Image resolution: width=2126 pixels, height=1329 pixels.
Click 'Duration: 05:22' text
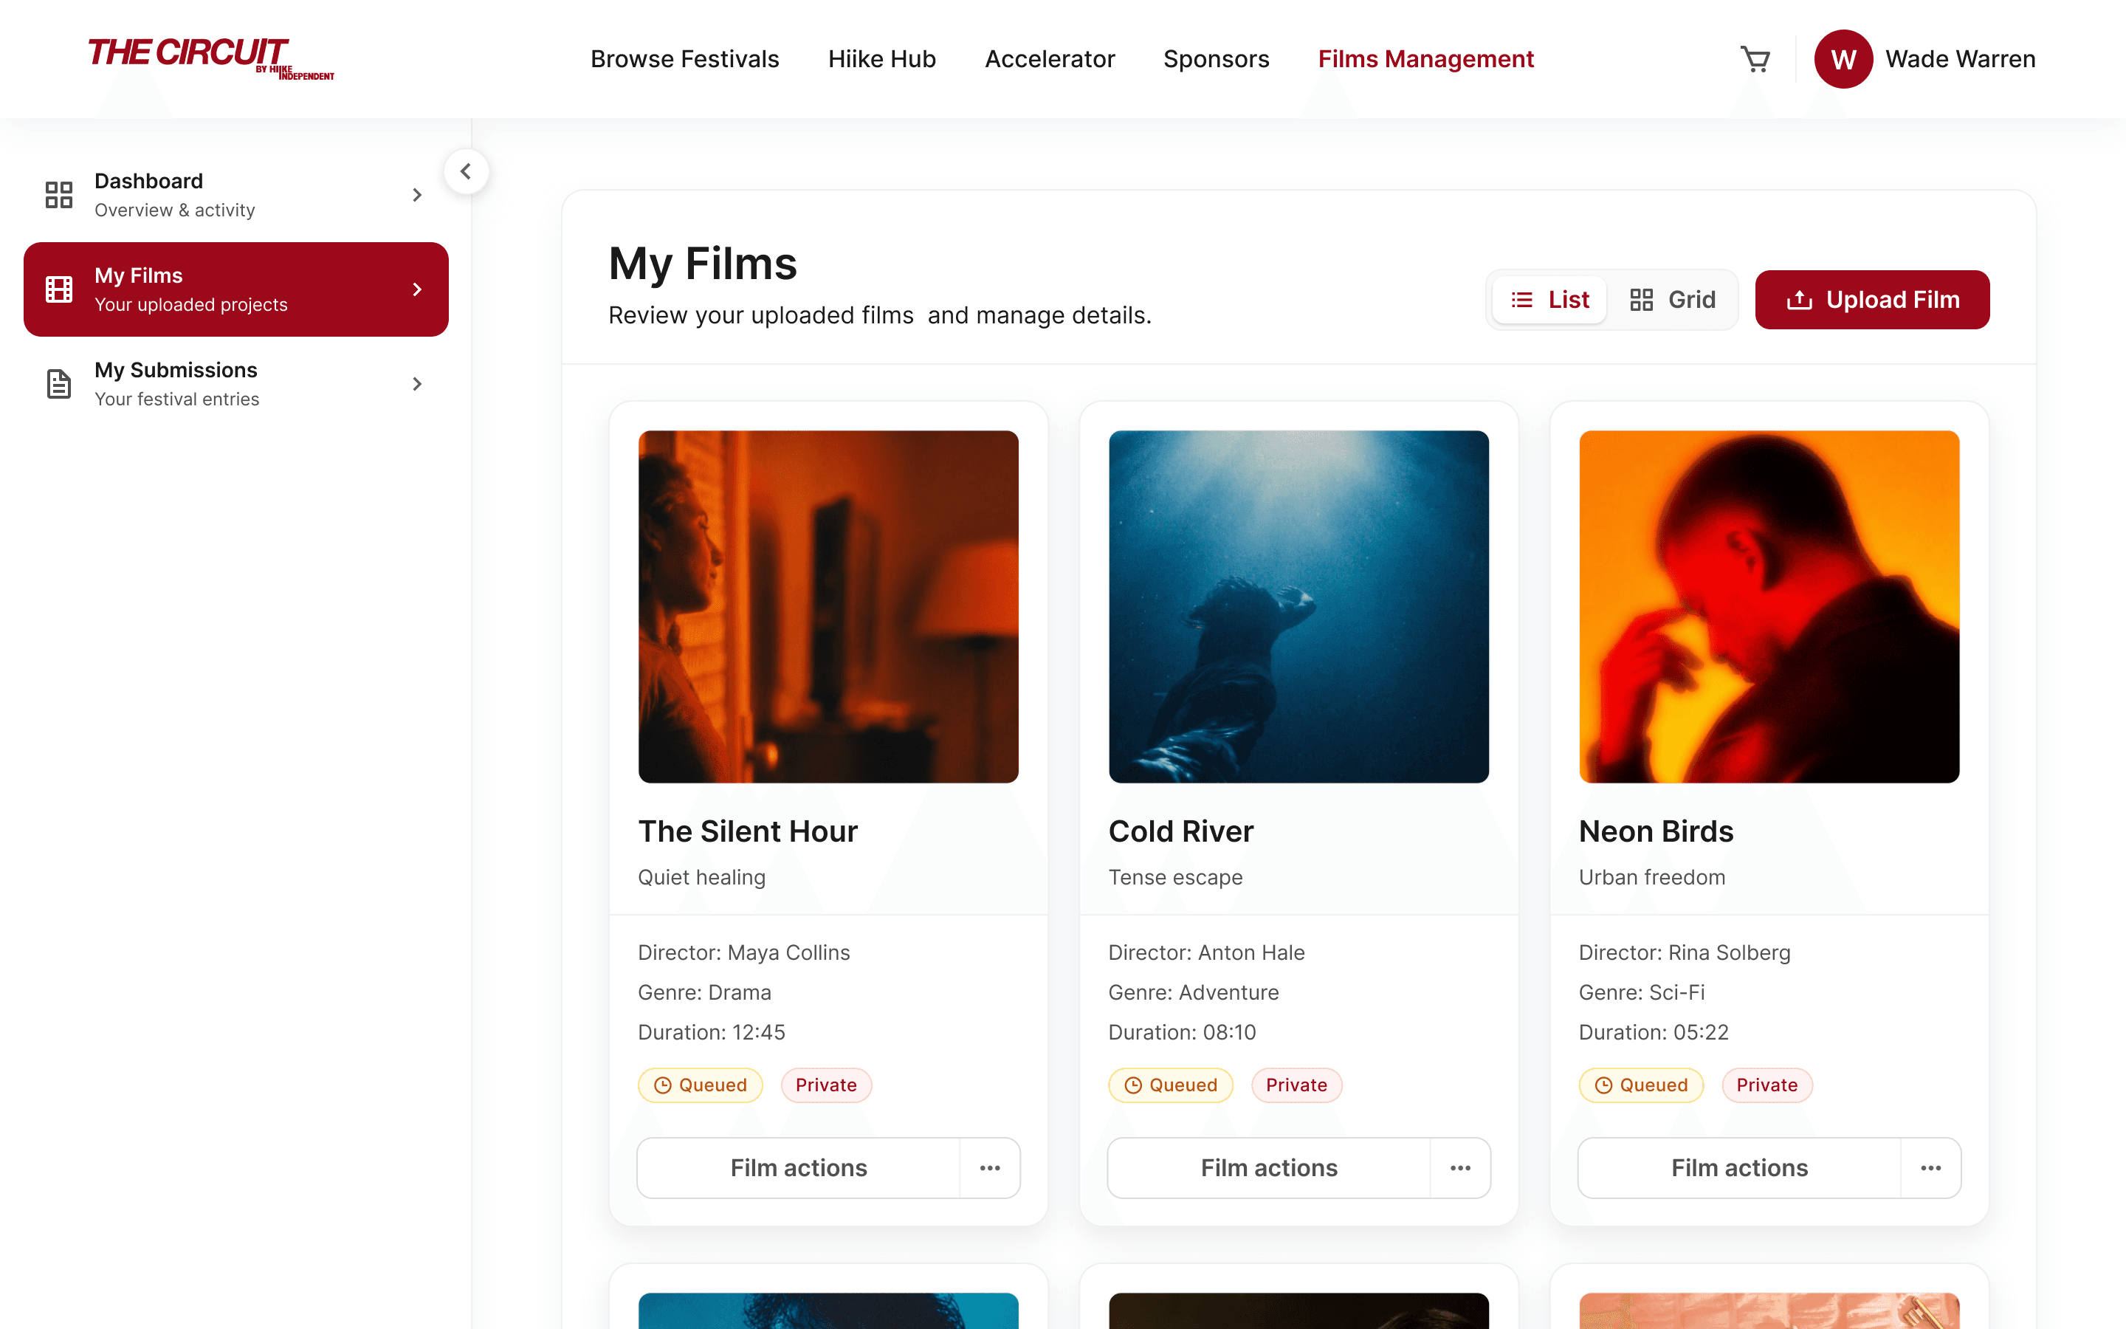1654,1032
